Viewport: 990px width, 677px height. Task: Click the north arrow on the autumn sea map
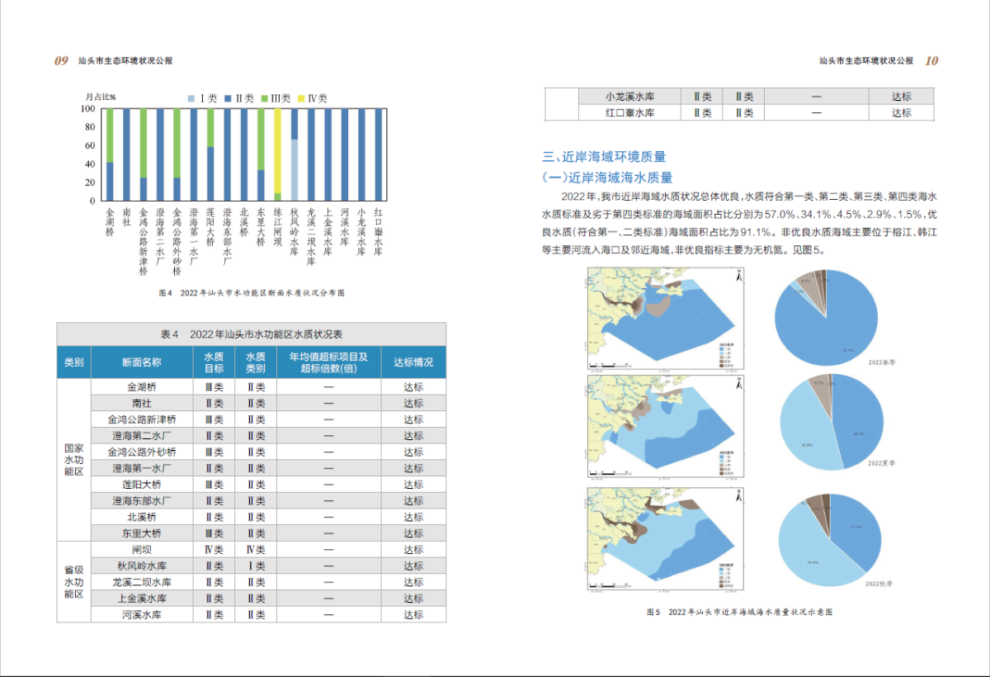point(740,494)
